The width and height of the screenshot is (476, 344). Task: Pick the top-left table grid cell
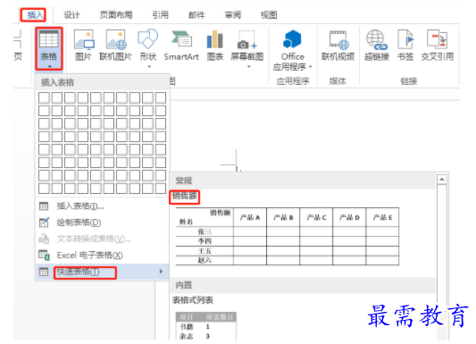[x=44, y=98]
